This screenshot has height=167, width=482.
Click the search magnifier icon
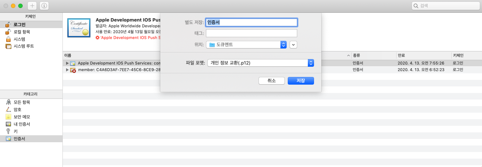coord(416,6)
